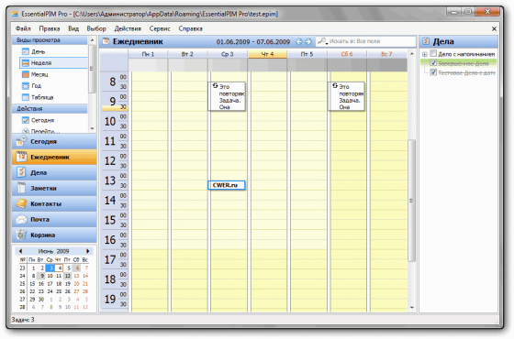Click the Ежедневник header calendar icon

click(106, 41)
